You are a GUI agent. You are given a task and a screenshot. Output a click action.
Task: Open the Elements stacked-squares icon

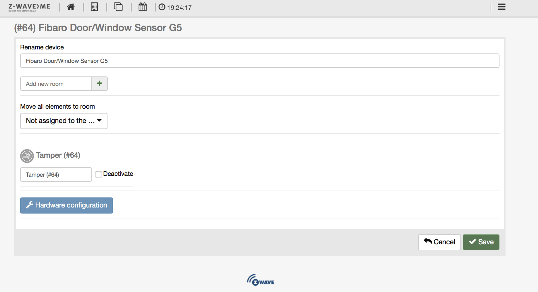[x=118, y=7]
